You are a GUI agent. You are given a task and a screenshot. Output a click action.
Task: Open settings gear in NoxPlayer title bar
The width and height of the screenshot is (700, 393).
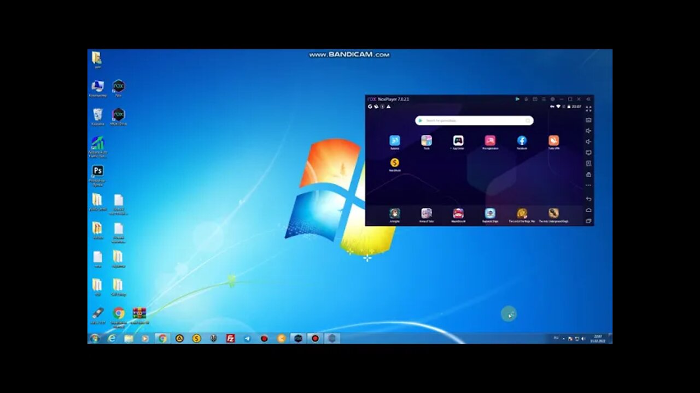pyautogui.click(x=552, y=99)
